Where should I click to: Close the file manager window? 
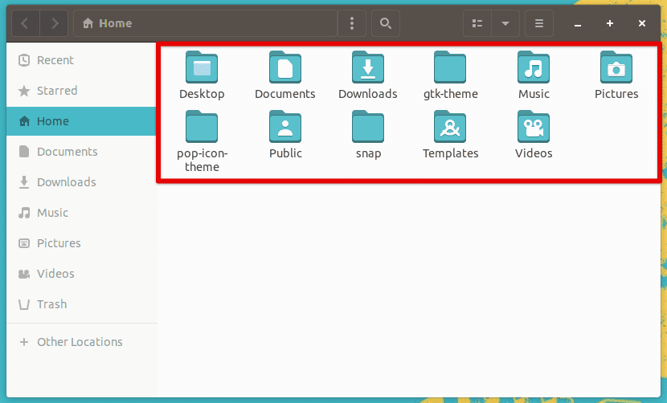click(x=642, y=23)
